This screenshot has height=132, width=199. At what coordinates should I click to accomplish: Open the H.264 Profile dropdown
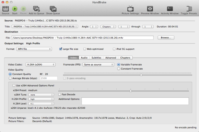(x=41, y=99)
